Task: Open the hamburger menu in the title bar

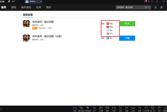Action: [152, 2]
